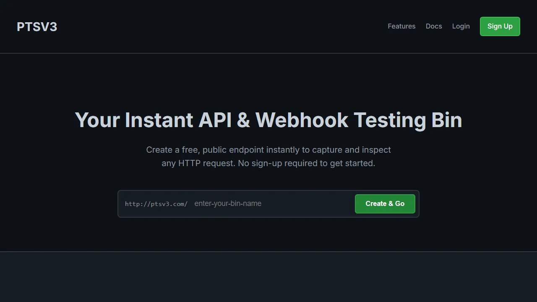Click the http://ptsv3.com/ URL prefix label
This screenshot has height=302, width=537.
pyautogui.click(x=156, y=203)
